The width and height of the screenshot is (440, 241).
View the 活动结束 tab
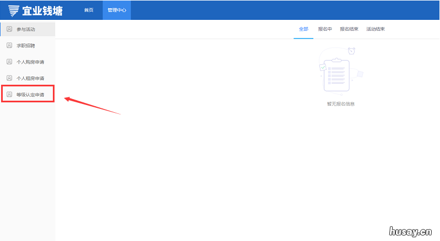click(x=375, y=29)
